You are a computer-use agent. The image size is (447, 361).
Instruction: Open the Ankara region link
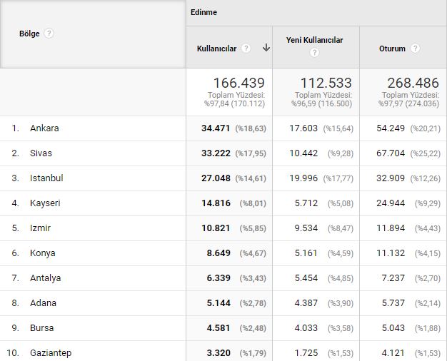[44, 128]
